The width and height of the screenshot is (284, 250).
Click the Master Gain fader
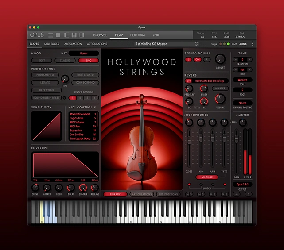236,138
